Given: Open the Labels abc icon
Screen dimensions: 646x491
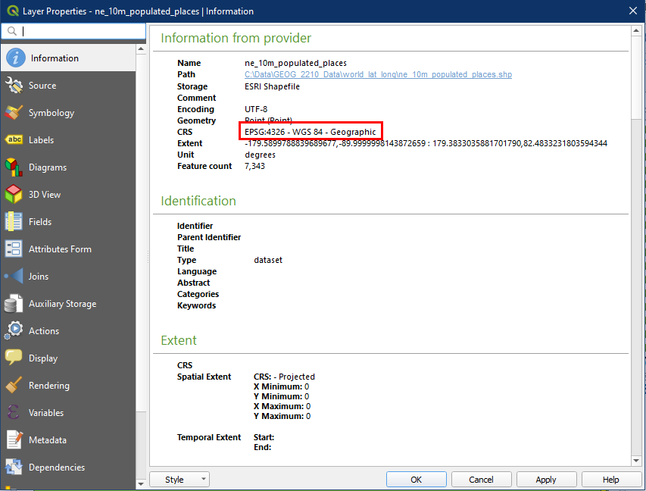Looking at the screenshot, I should pos(14,140).
